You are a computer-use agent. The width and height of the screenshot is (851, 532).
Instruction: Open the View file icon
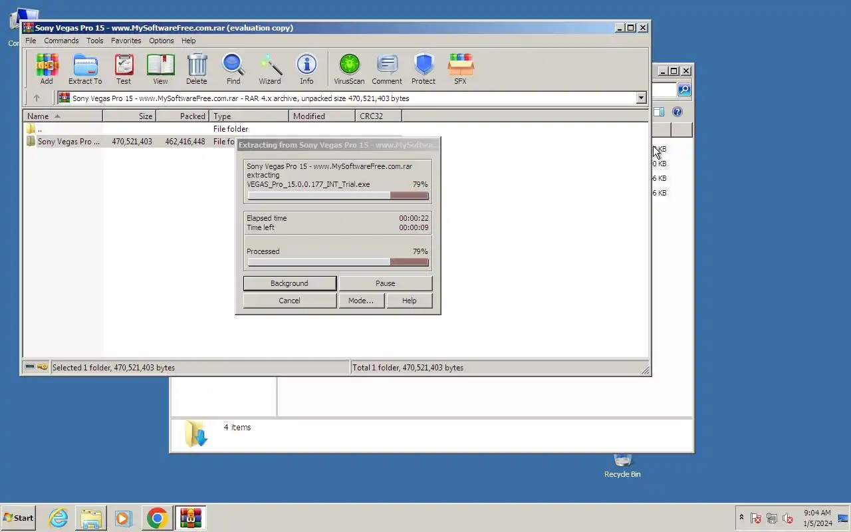point(160,69)
